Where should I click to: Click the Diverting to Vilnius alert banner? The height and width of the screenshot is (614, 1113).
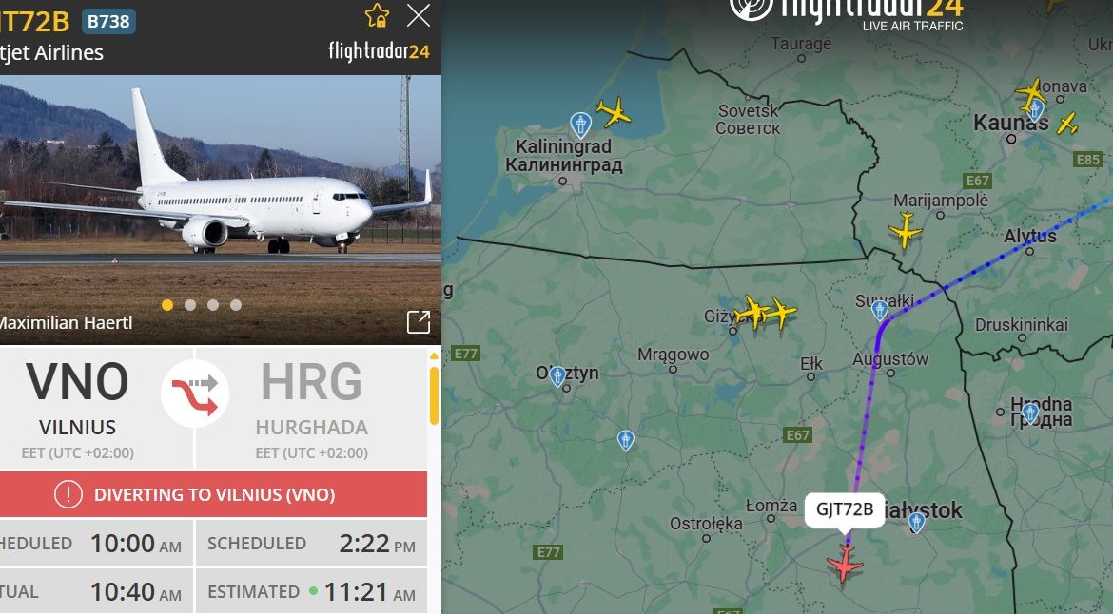214,494
